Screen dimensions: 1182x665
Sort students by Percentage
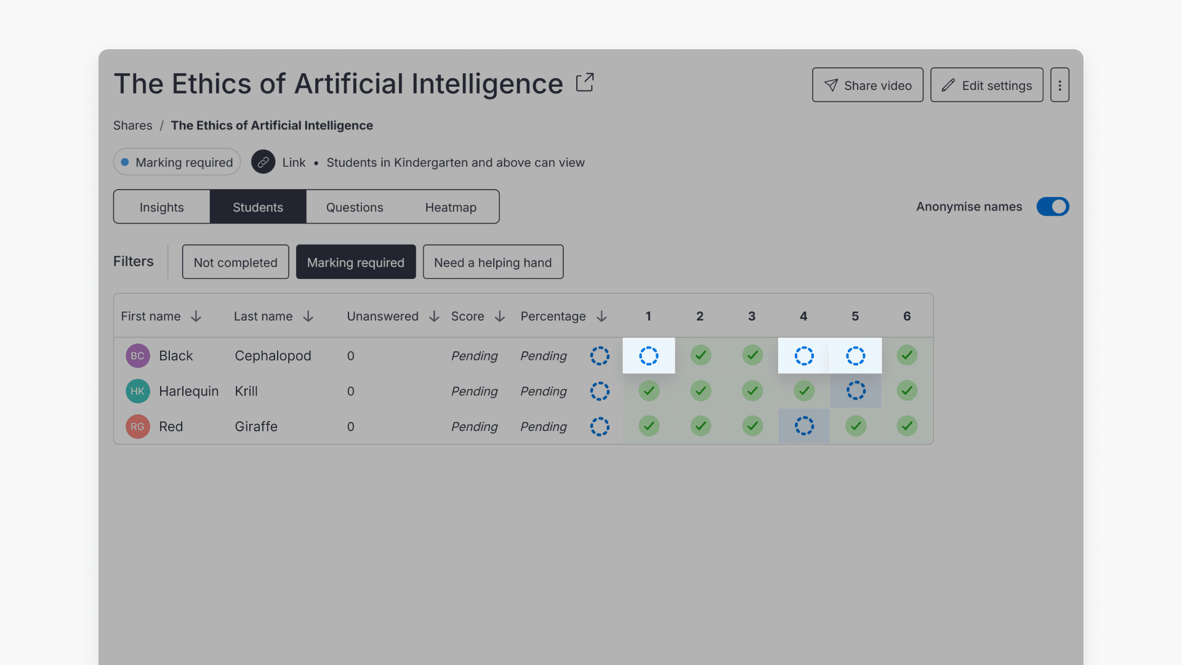tap(564, 316)
